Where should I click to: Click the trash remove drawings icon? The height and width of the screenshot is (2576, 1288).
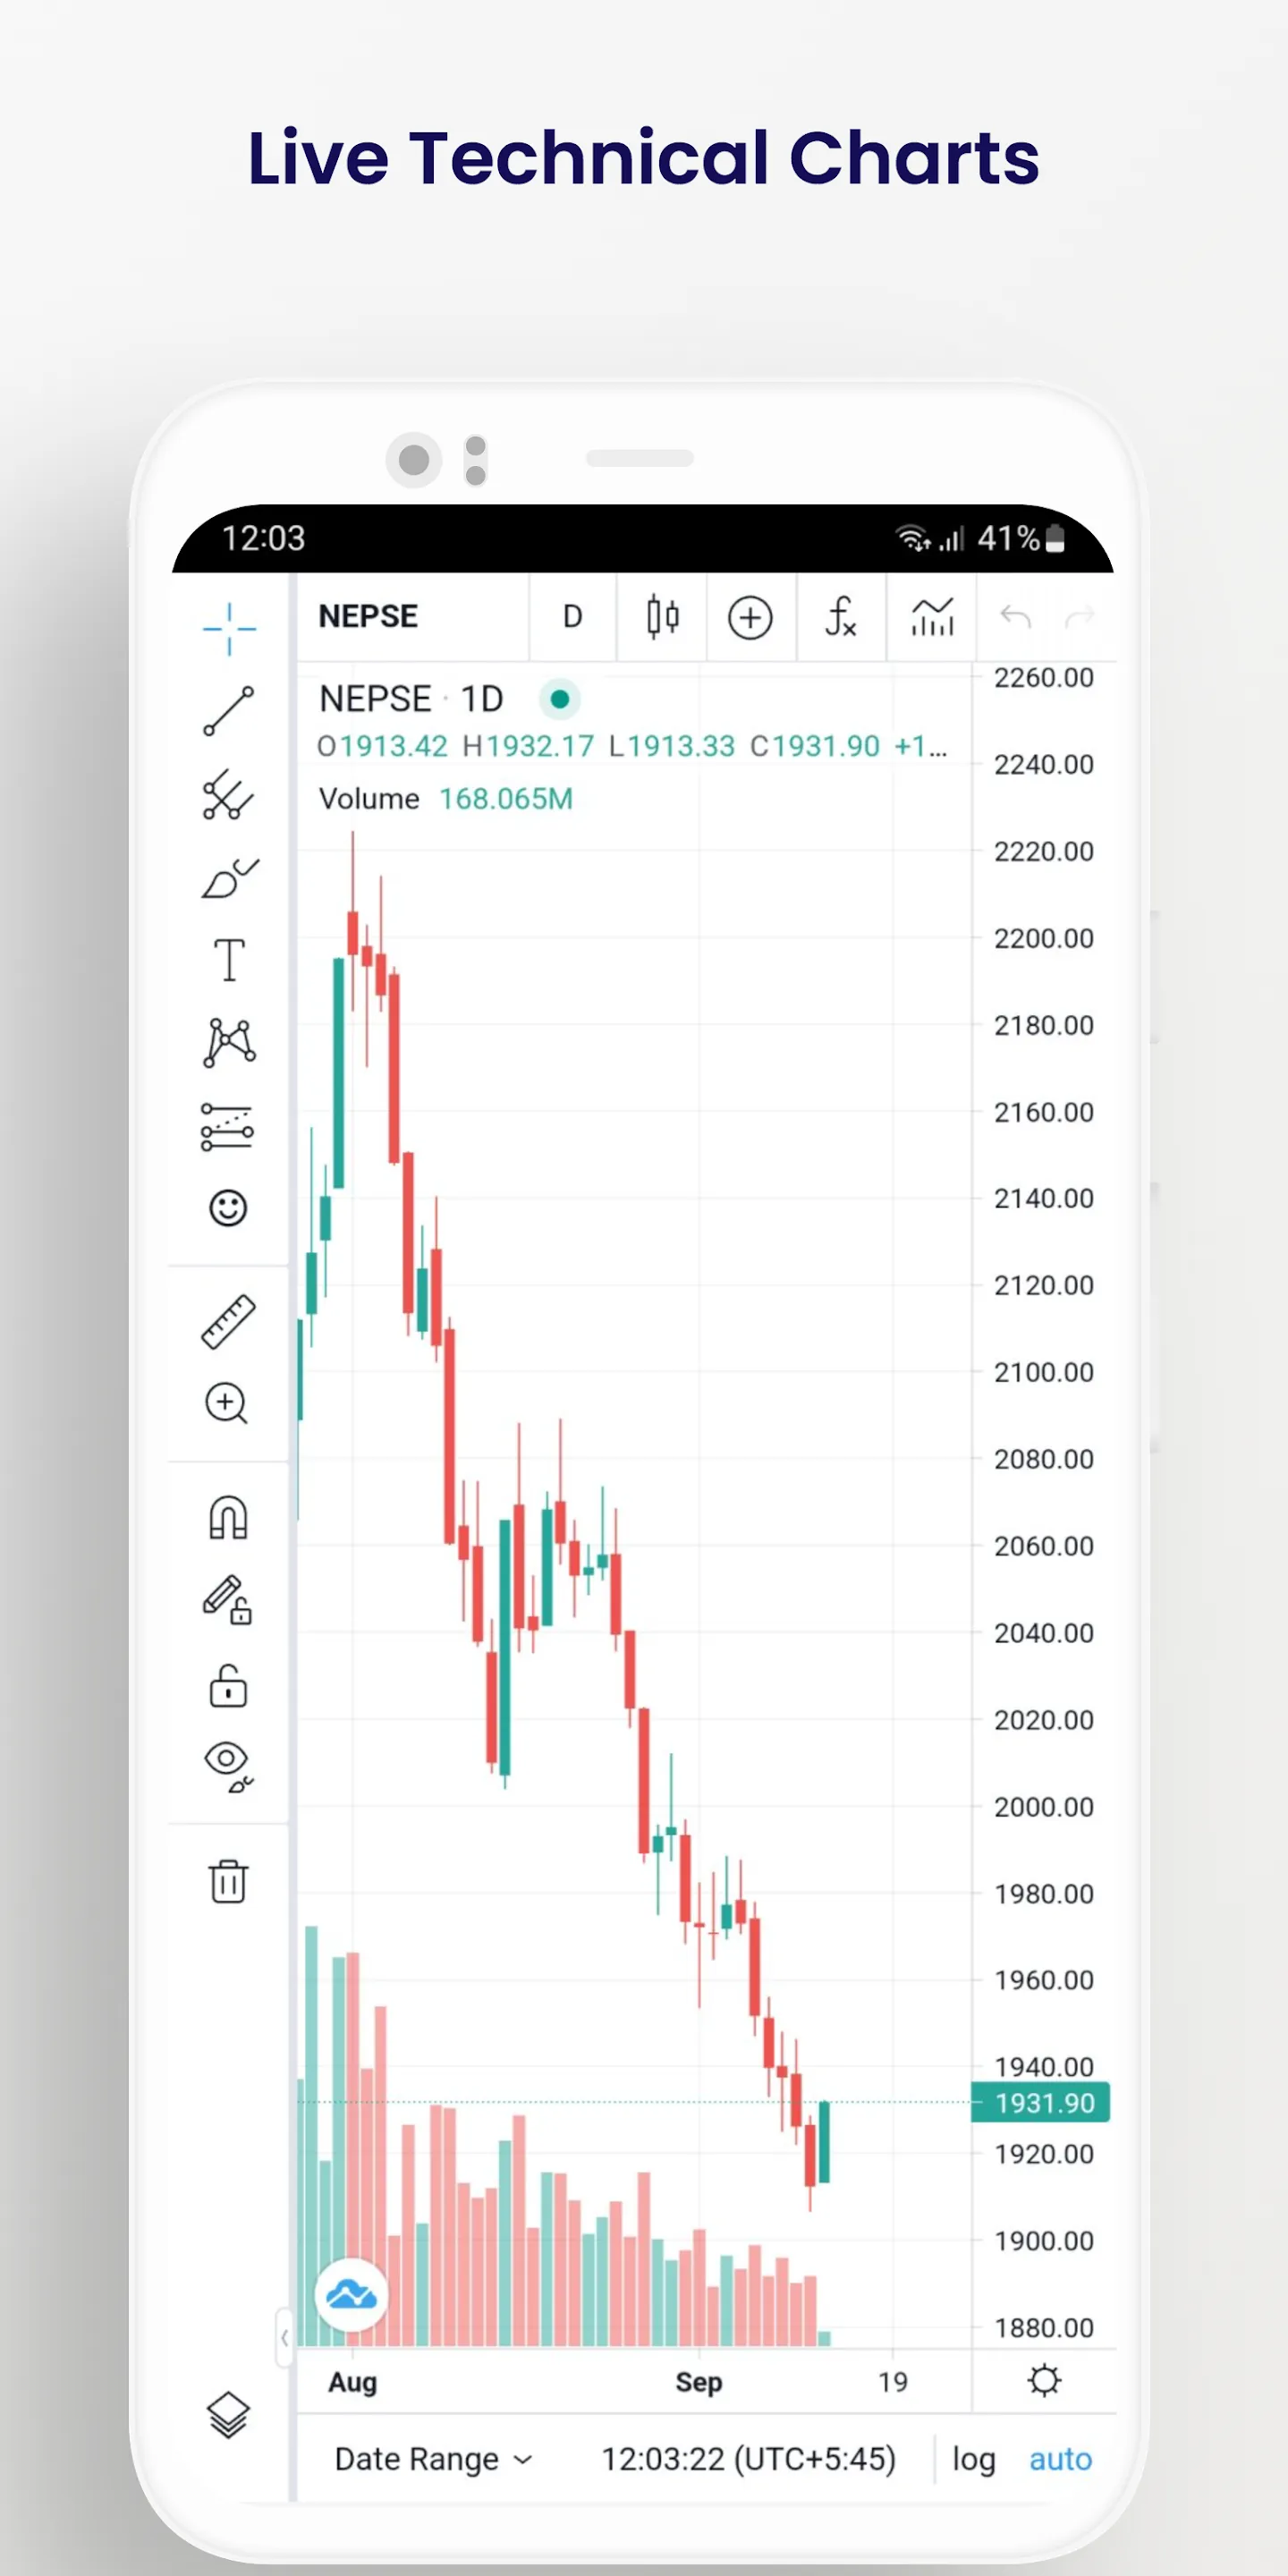coord(228,1881)
